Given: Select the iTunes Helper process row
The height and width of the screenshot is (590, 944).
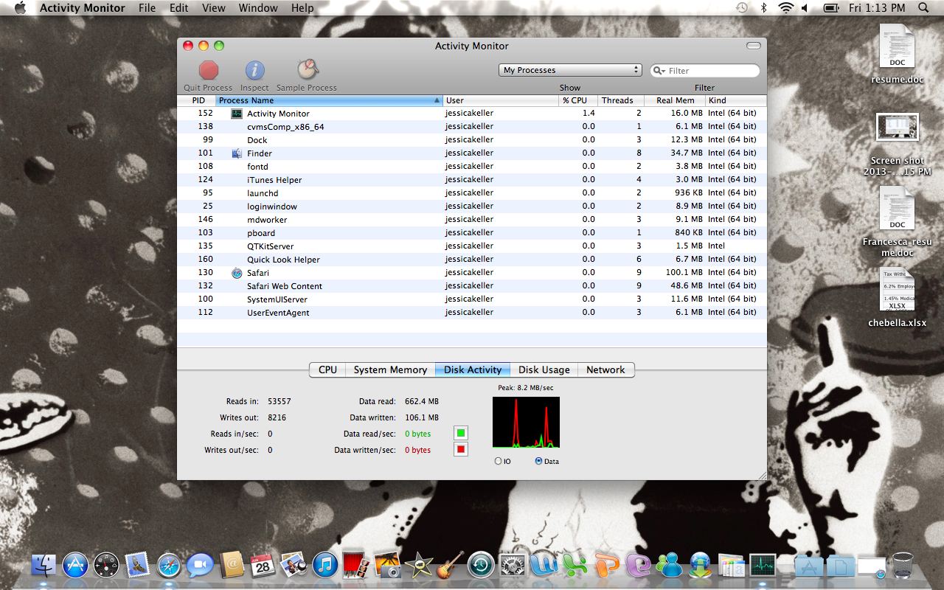Looking at the screenshot, I should 472,180.
